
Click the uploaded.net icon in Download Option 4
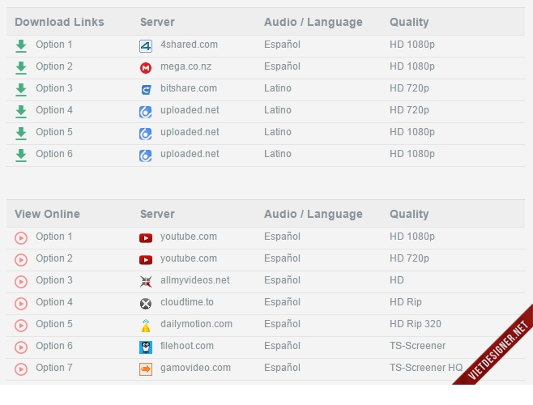(x=146, y=112)
